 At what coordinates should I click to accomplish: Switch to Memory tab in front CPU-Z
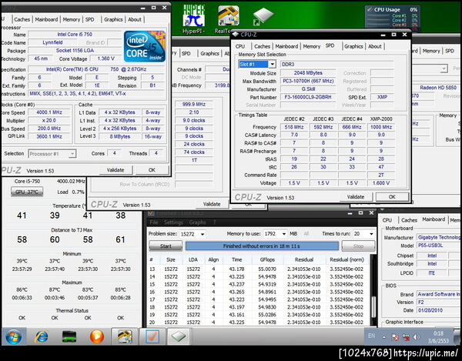tap(311, 46)
